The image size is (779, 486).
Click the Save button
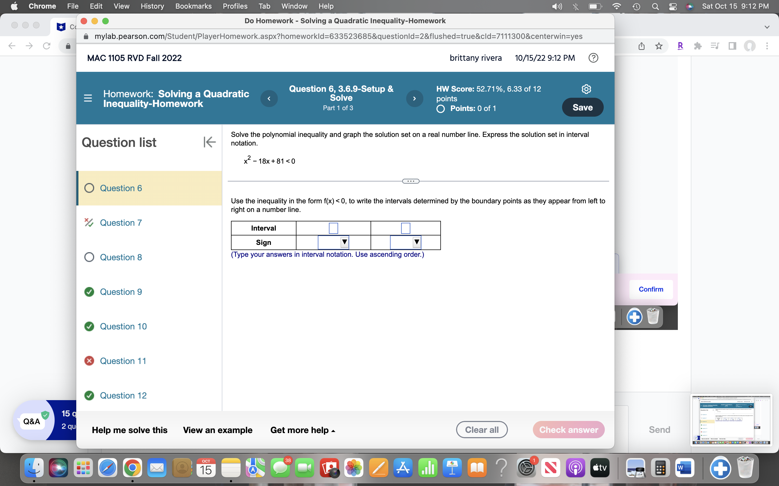tap(582, 107)
